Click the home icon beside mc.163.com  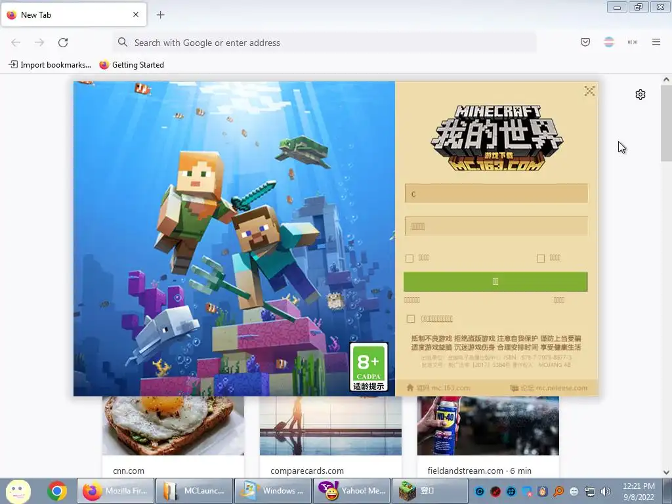[409, 388]
